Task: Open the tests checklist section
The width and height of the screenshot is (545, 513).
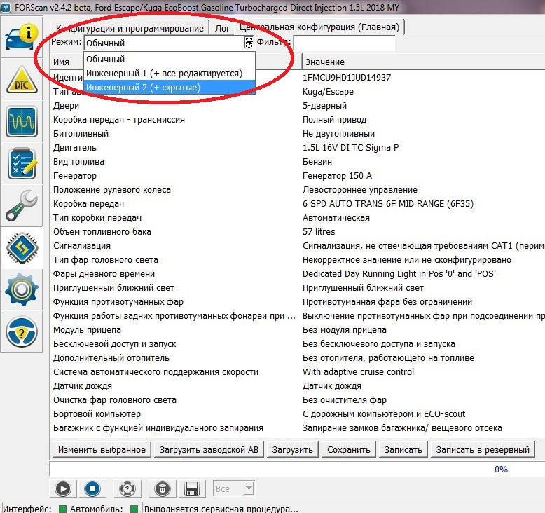Action: [x=22, y=163]
